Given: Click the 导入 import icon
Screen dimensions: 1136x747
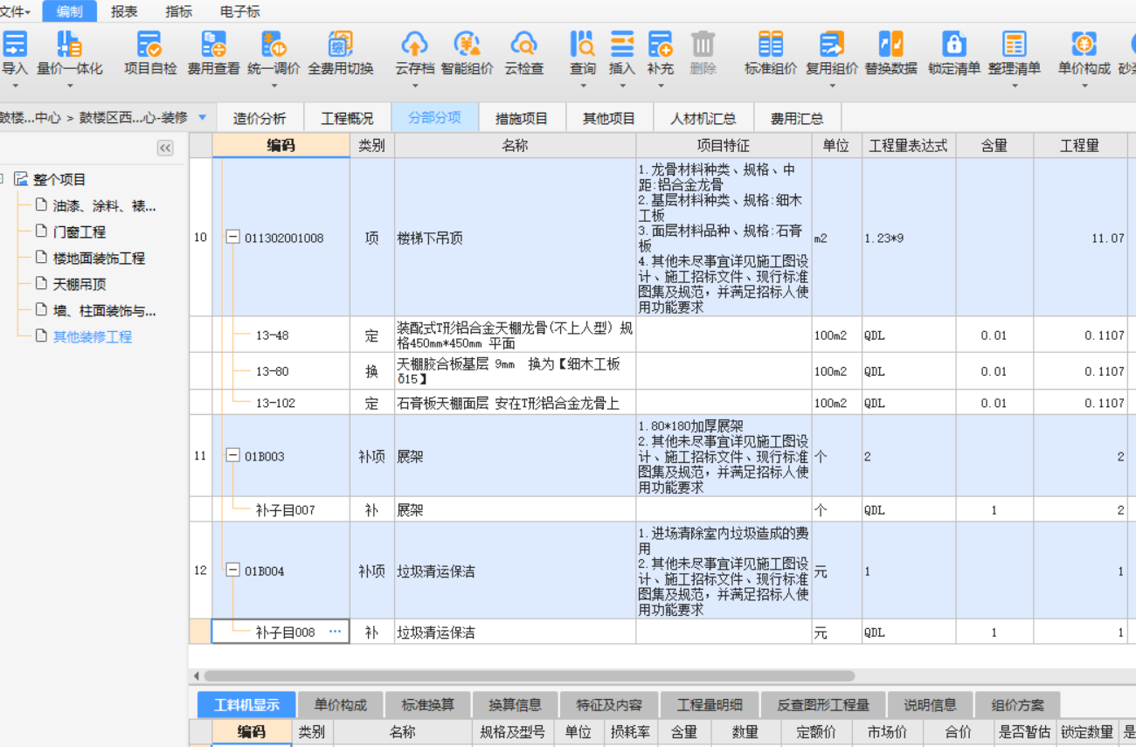Looking at the screenshot, I should (x=14, y=44).
